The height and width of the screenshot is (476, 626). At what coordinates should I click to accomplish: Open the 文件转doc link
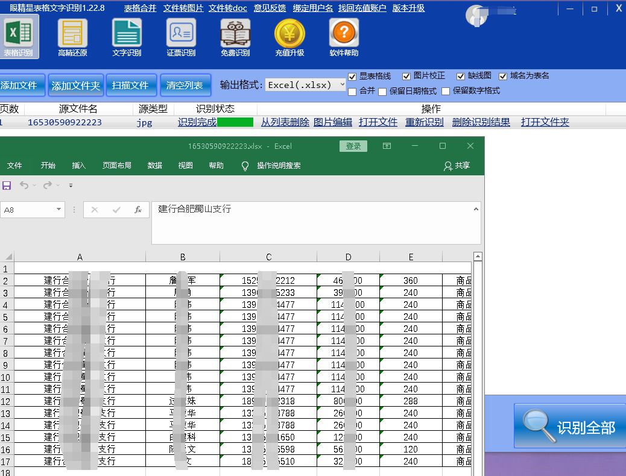pos(228,8)
